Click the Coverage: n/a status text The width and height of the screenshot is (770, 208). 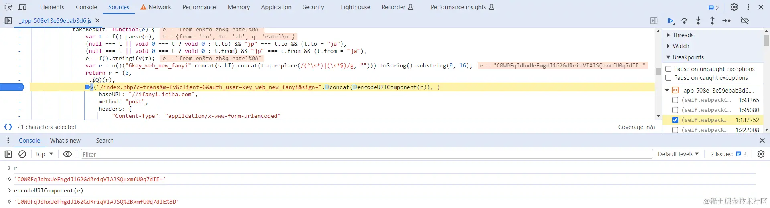(x=636, y=127)
